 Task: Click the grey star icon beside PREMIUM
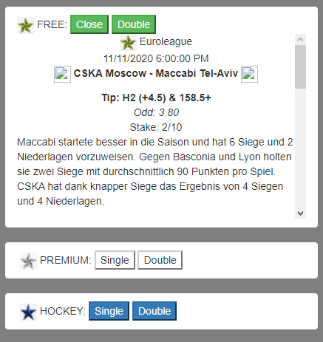pos(28,261)
